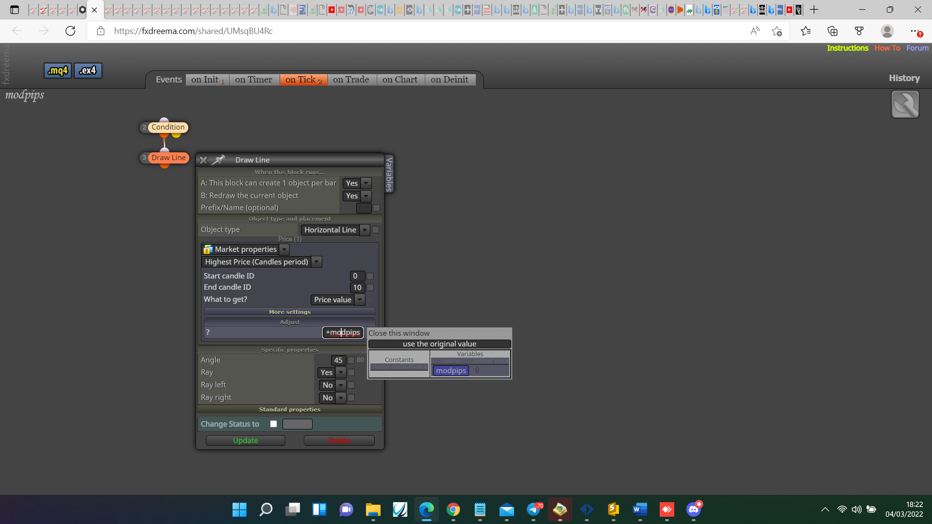Open Windows Start menu
This screenshot has width=932, height=524.
tap(239, 509)
